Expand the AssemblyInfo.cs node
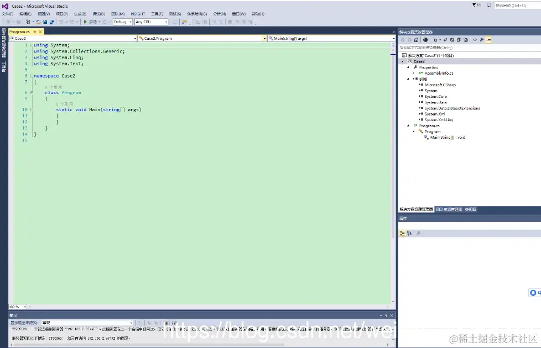Screen dimensions: 541x348 pyautogui.click(x=414, y=73)
